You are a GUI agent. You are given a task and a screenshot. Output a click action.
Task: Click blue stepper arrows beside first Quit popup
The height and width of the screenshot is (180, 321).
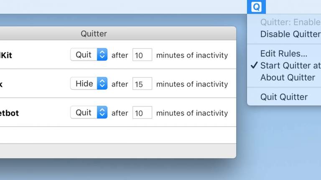point(102,55)
